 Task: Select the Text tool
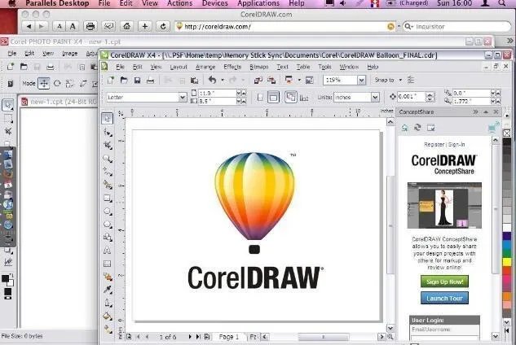click(x=107, y=250)
